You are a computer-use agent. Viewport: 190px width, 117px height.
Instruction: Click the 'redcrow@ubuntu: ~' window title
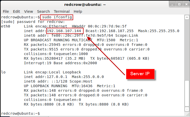tap(85, 5)
